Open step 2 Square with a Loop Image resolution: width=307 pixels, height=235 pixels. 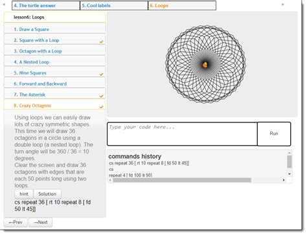coord(55,40)
